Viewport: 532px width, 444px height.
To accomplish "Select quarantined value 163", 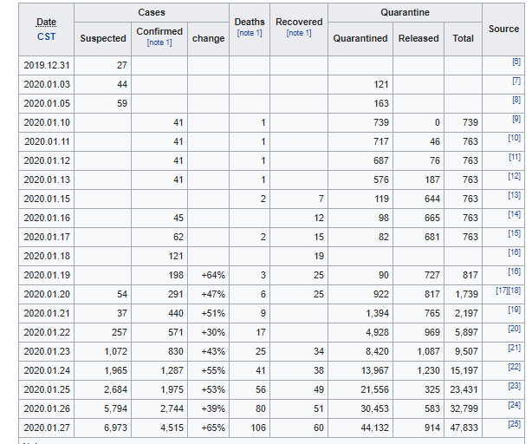I will (381, 103).
